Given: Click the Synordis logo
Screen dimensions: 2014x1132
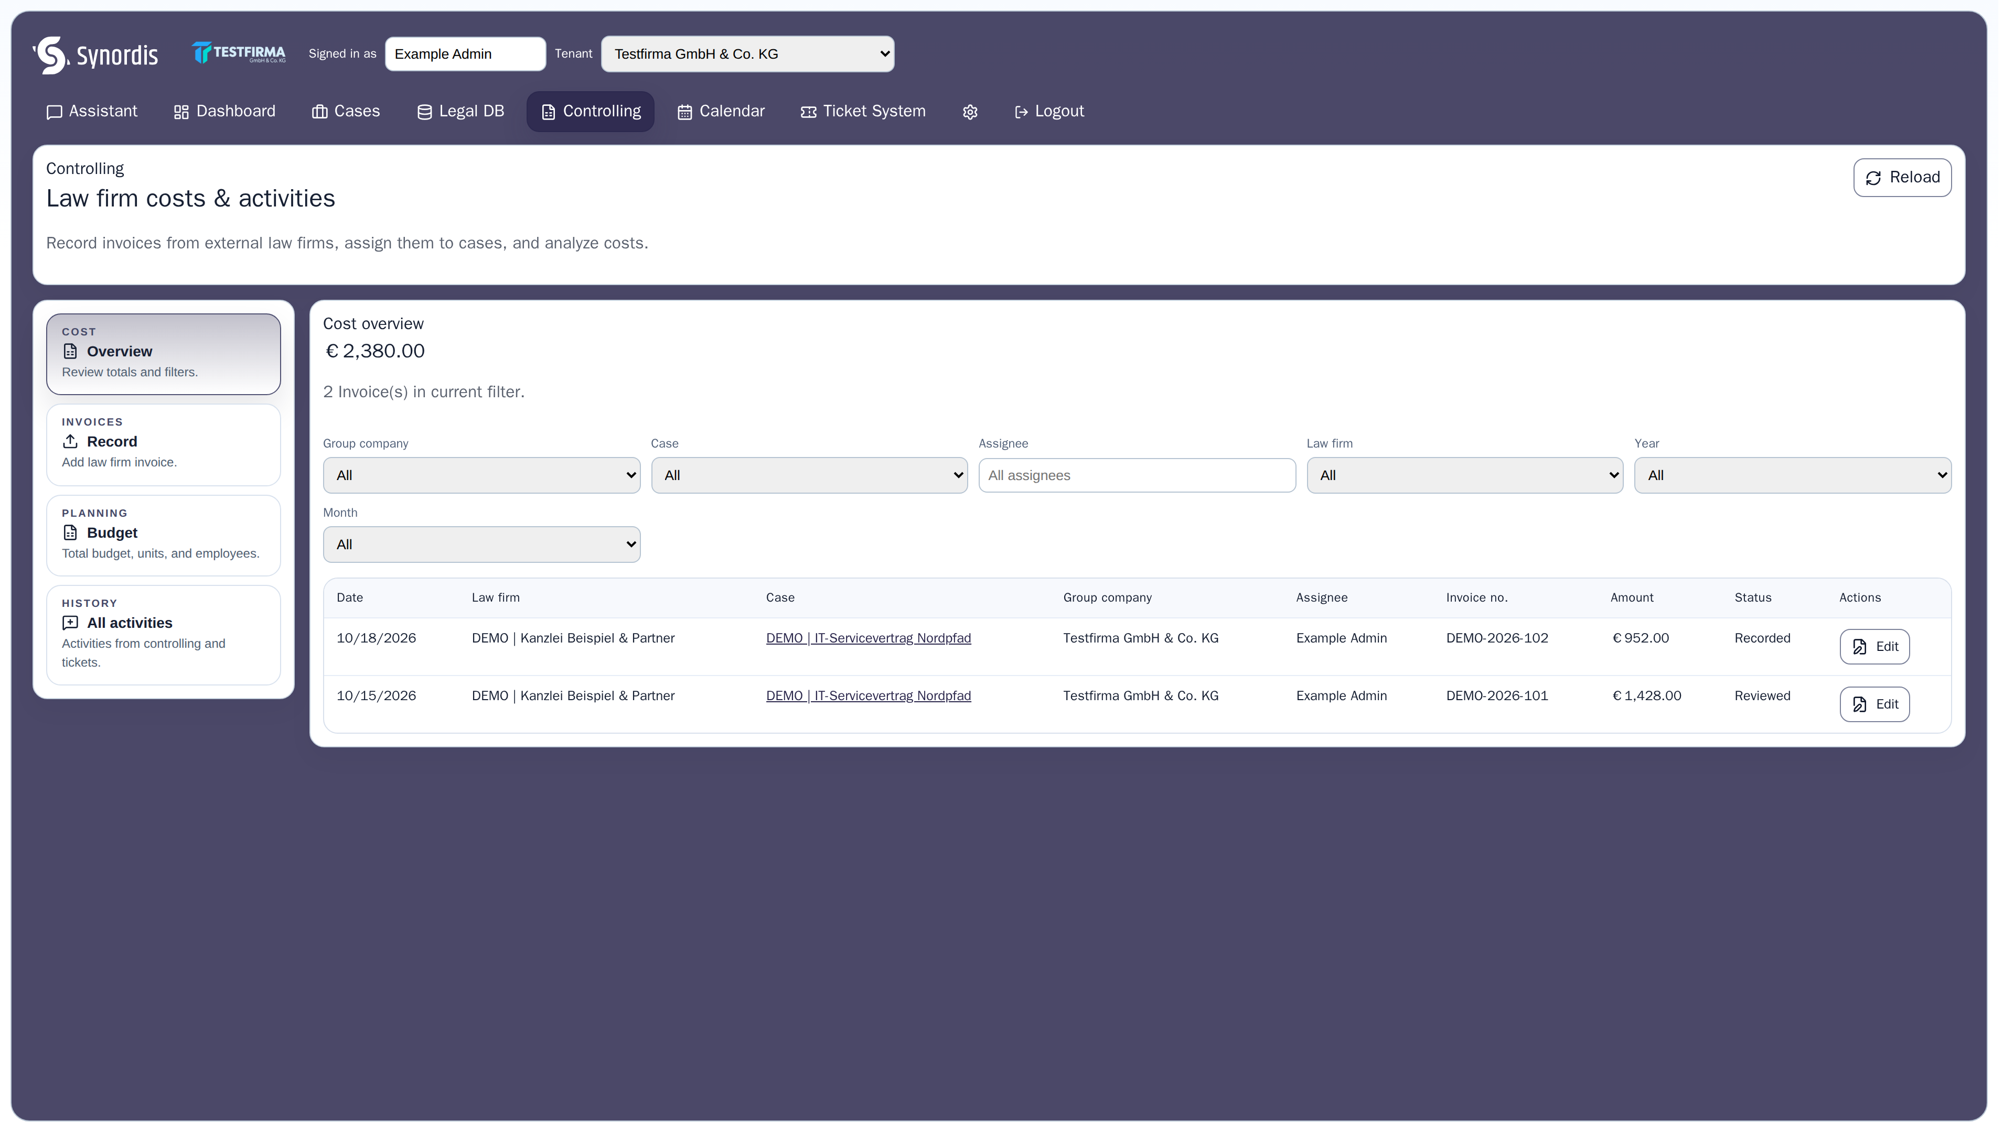Looking at the screenshot, I should point(95,55).
